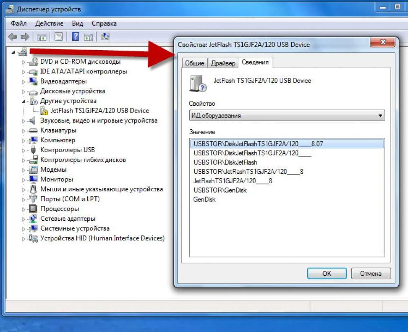This screenshot has width=408, height=332.
Task: Select value USBSTOR\JetFlashTS1GJF2A/120____8
Action: (248, 172)
